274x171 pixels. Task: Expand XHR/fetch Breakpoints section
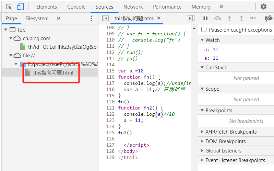click(x=202, y=132)
